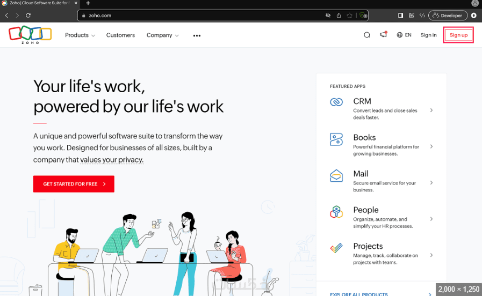Bookmark page with the star icon
This screenshot has height=296, width=482.
pos(349,16)
